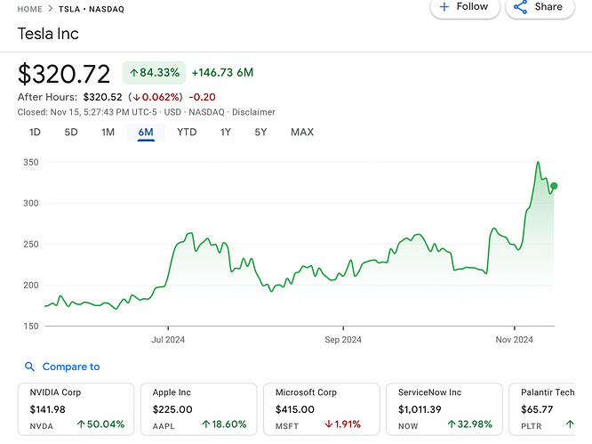Screen dimensions: 592x444
Task: Click the up arrow in percent badge
Action: click(133, 73)
